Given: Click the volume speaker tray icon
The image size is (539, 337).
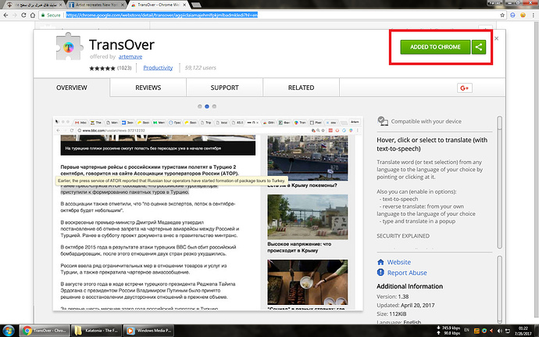Looking at the screenshot, I should 499,331.
